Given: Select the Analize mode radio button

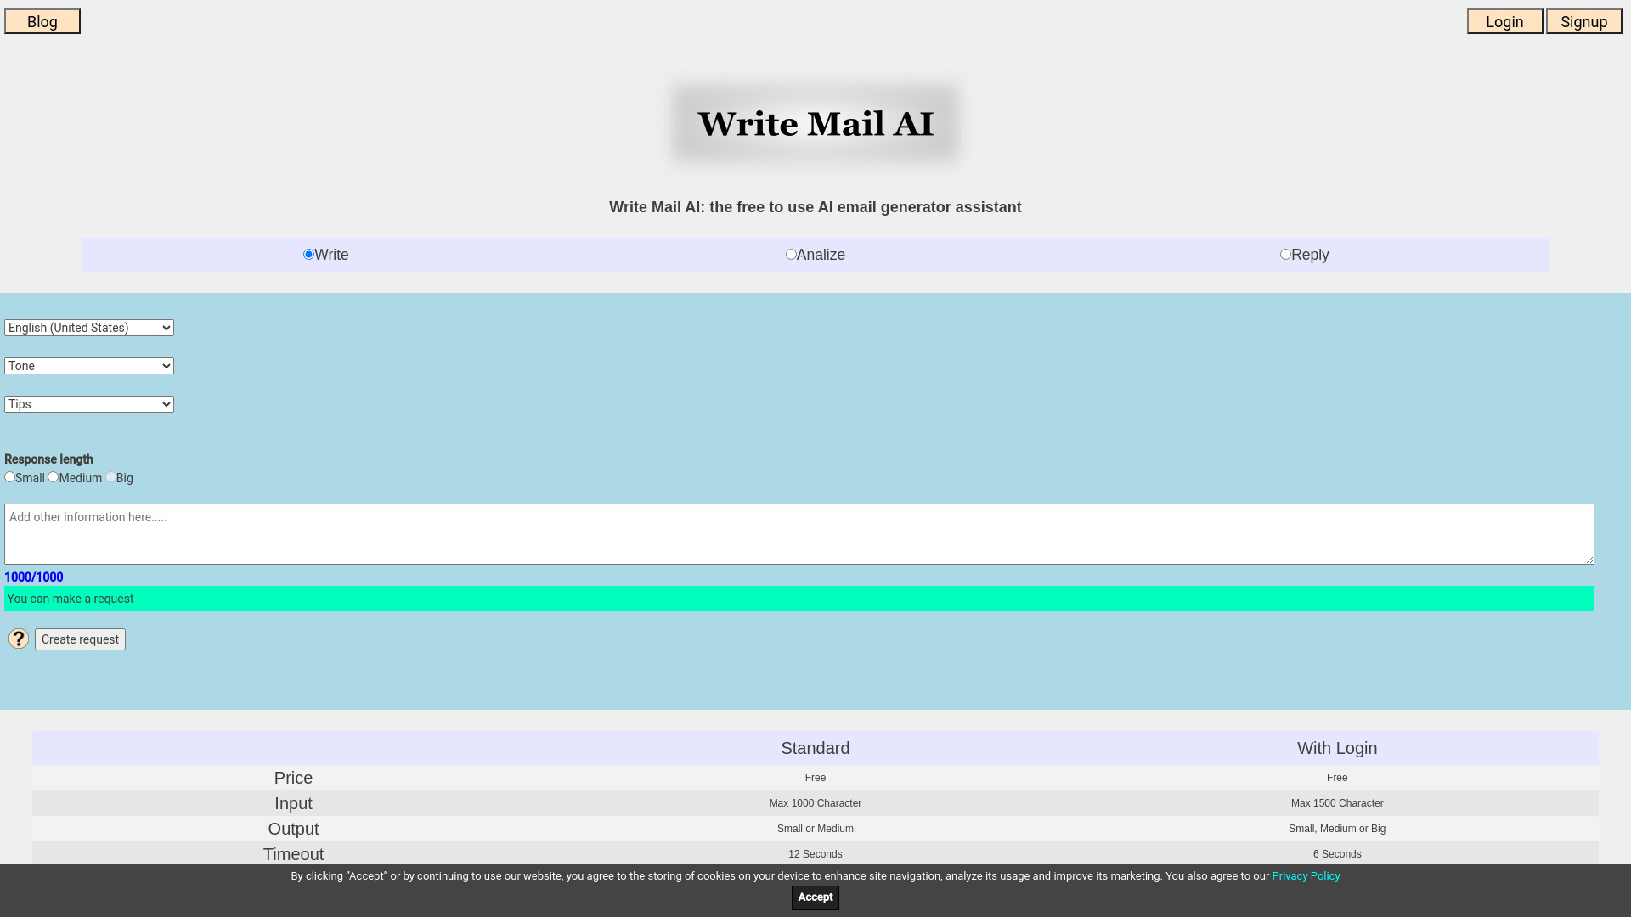Looking at the screenshot, I should pos(791,254).
